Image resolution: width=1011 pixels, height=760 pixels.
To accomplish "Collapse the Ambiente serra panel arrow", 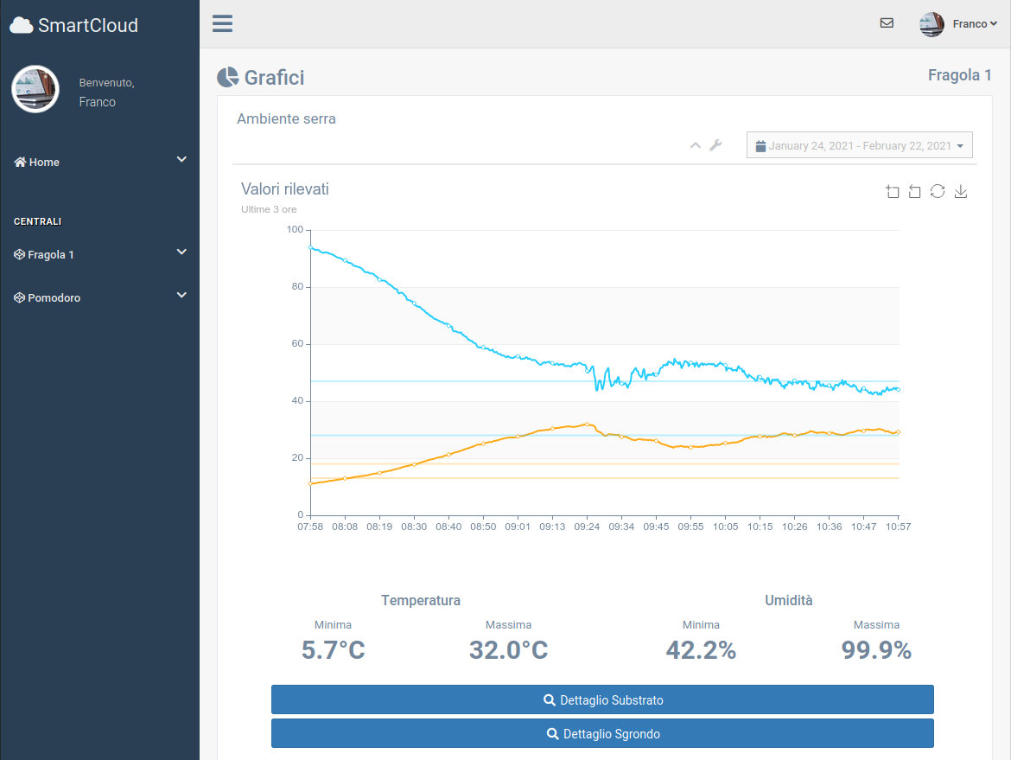I will (695, 146).
